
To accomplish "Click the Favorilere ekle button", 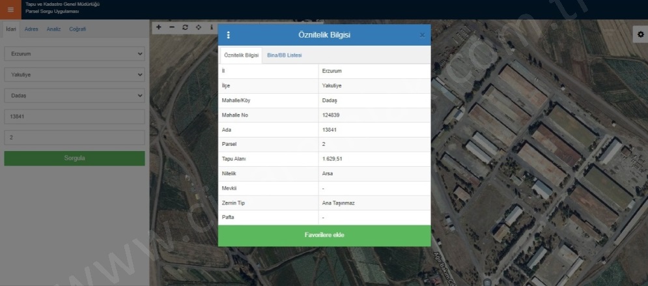I will 324,235.
